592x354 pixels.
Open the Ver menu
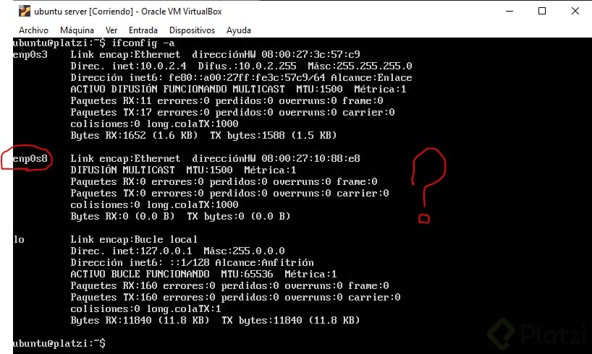click(111, 30)
